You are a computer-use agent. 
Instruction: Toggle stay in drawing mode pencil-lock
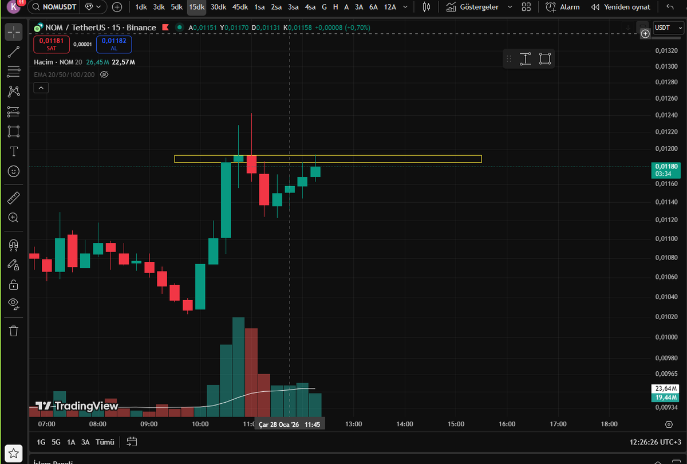click(14, 265)
